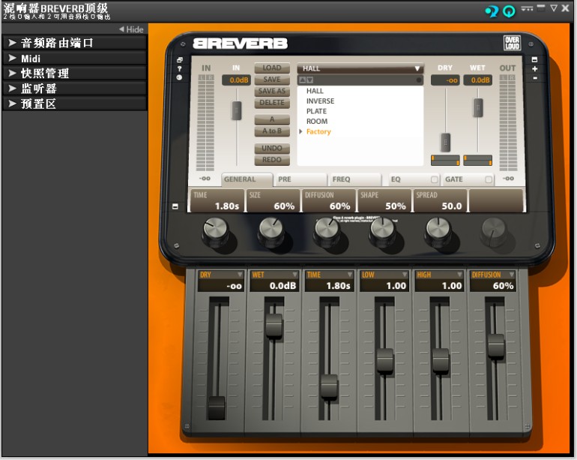Open the LOW fader assignment dropdown

point(405,275)
